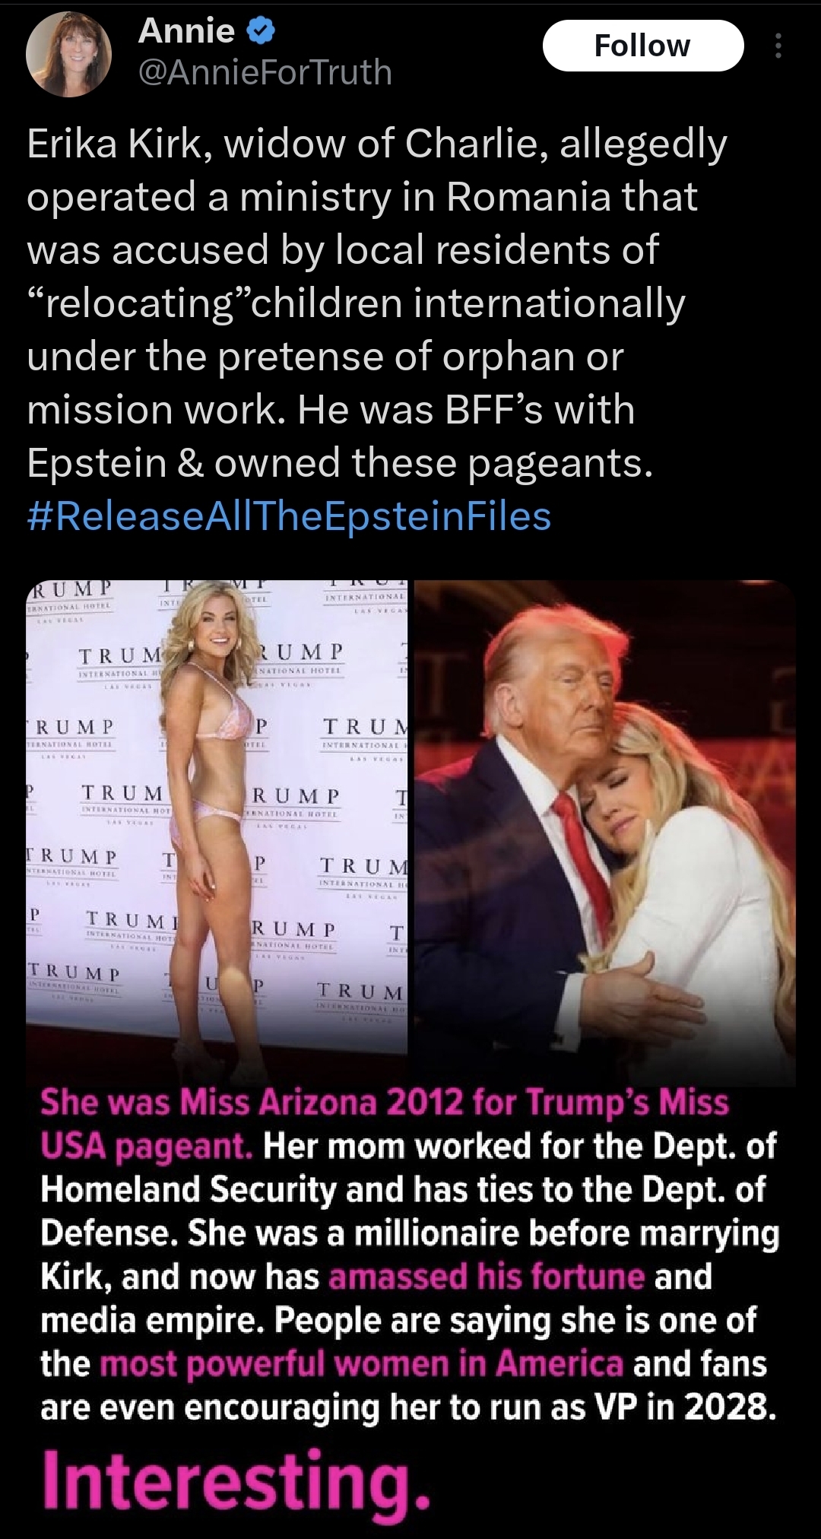Tap the pink 'most powerful women in America' phrase
The width and height of the screenshot is (821, 1539).
click(x=362, y=1363)
